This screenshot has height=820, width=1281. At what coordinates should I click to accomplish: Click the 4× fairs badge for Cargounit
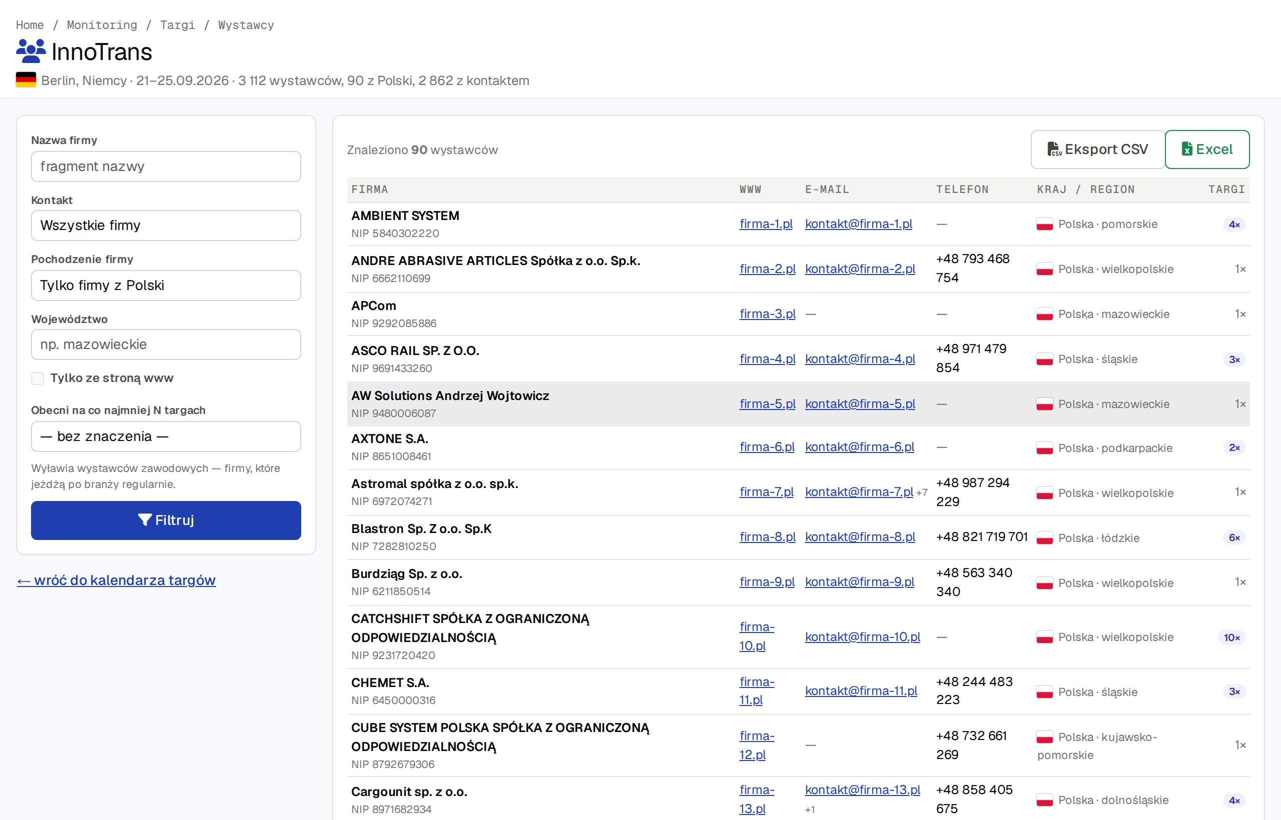(x=1234, y=800)
